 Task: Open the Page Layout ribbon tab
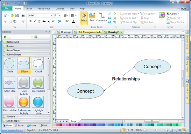coord(44,9)
